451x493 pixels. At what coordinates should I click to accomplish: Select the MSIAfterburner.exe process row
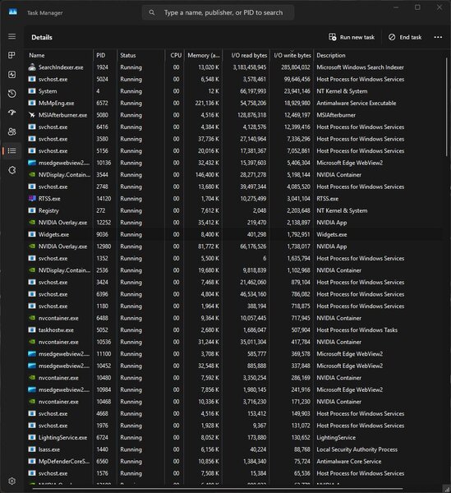click(234, 115)
